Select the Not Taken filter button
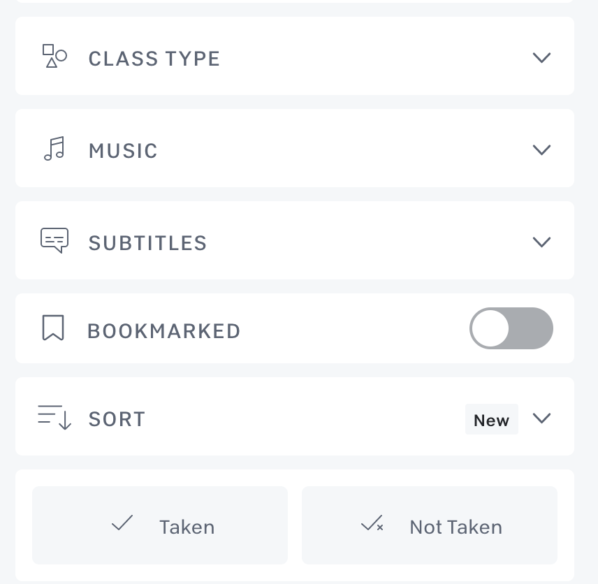 point(430,525)
